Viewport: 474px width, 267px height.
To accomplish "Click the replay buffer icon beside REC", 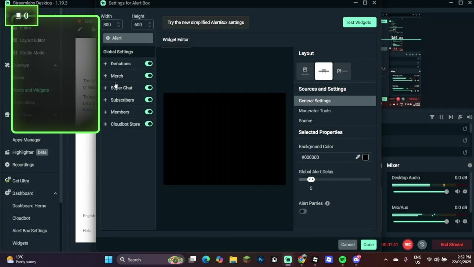I will coord(422,244).
